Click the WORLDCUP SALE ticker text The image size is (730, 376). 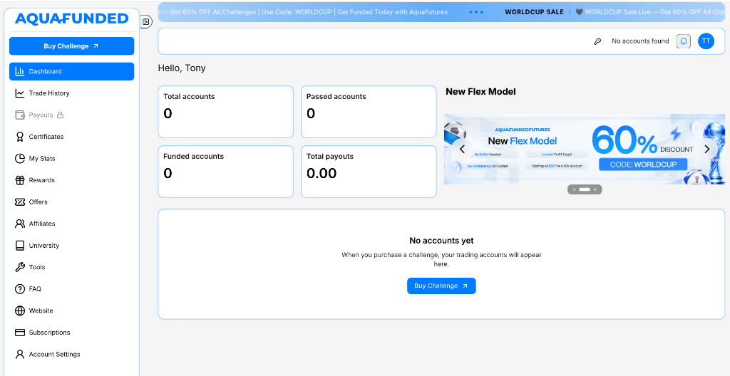(x=534, y=12)
